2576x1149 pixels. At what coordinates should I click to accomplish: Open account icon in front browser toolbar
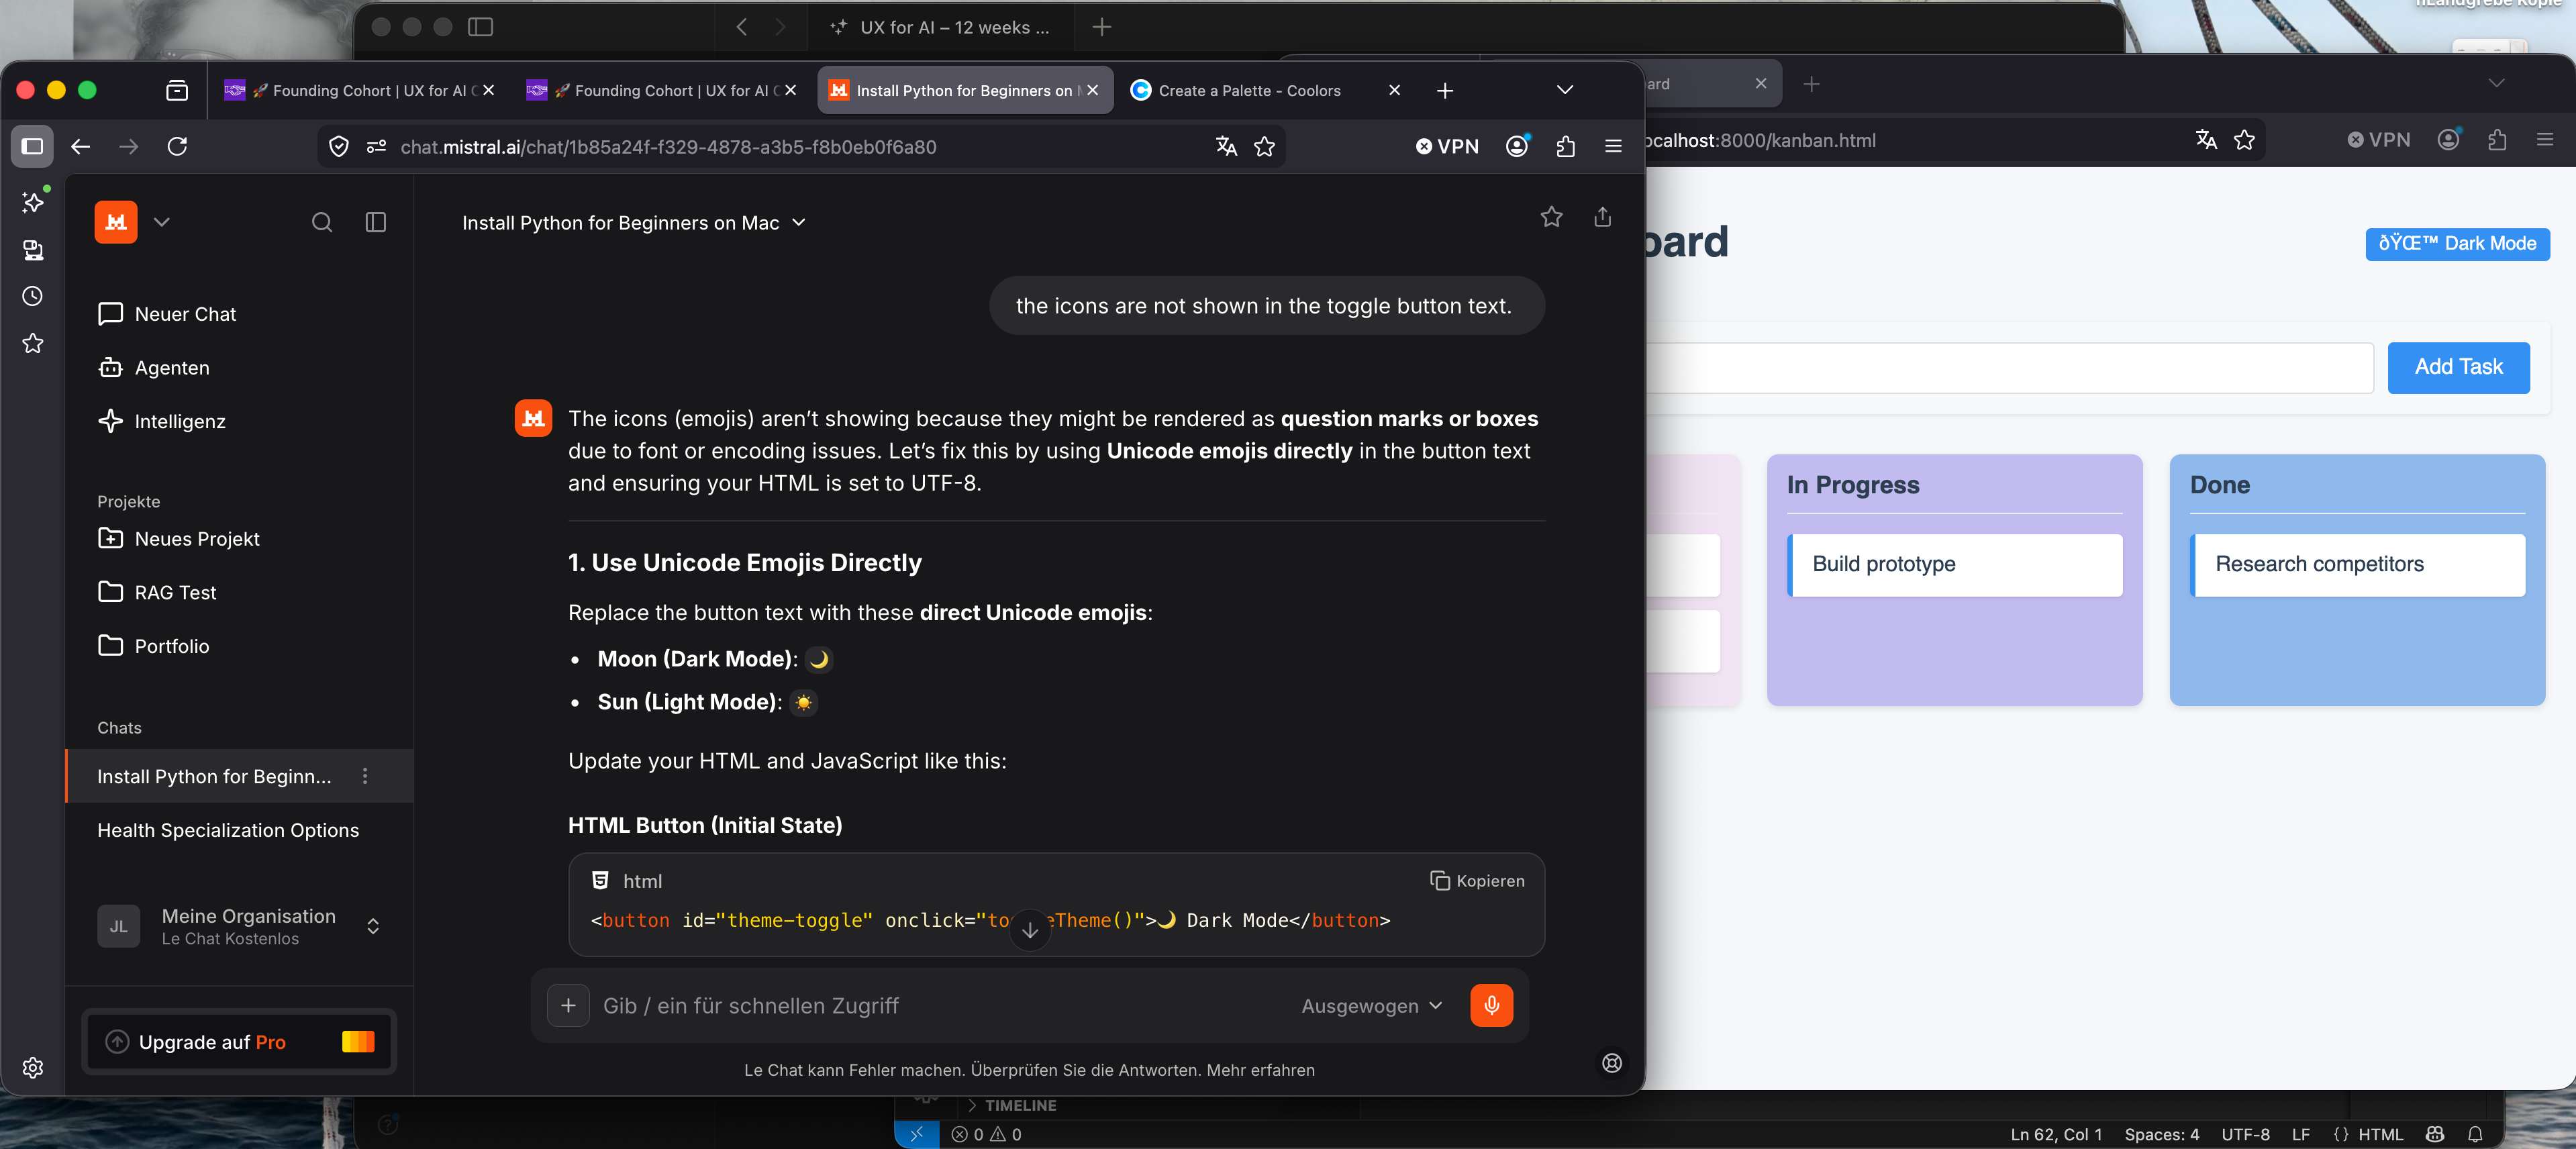tap(1517, 147)
